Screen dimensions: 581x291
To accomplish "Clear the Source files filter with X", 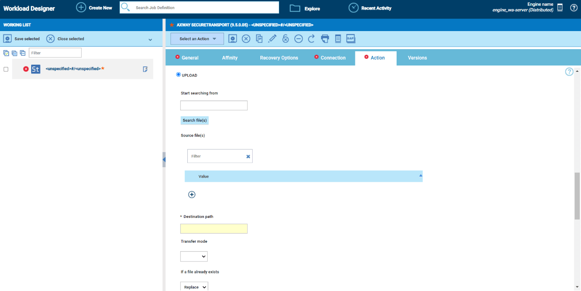I will 248,156.
